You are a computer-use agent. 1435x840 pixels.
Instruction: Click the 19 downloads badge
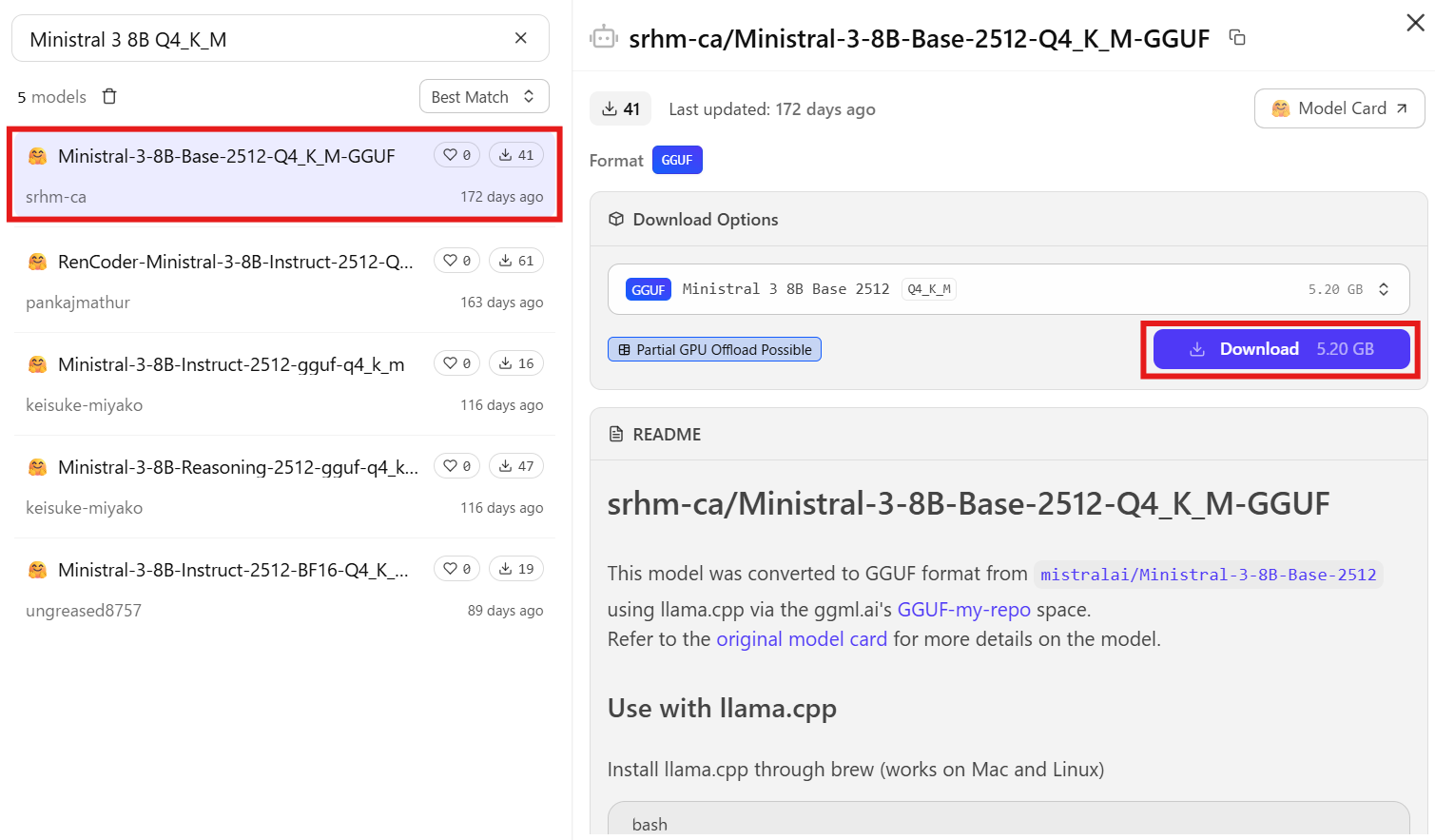[x=516, y=569]
